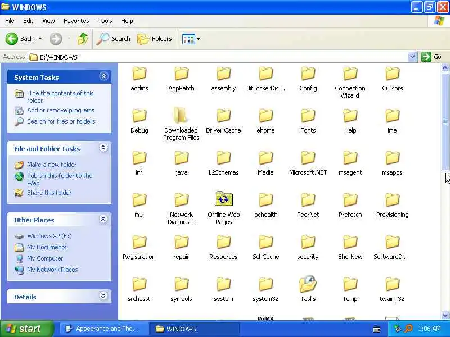Select the Network Diagnostic folder icon
Image resolution: width=450 pixels, height=337 pixels.
point(181,200)
